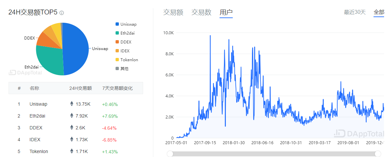Click the 24H交易额TOP5 heading

(33, 13)
